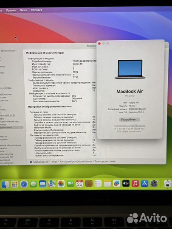This screenshot has width=172, height=229.
Task: Click the Состояние Обычный row
Action: tap(58, 98)
